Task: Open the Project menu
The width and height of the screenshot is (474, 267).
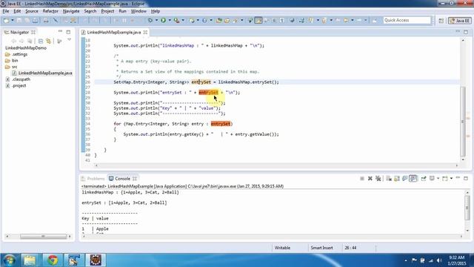Action: 107,11
